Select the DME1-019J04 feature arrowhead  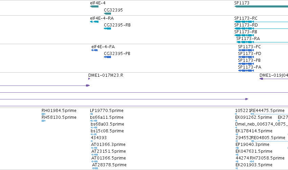click(x=261, y=79)
